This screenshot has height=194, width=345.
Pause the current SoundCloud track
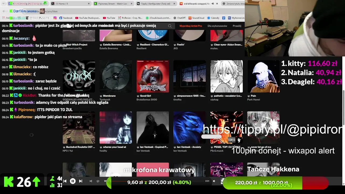[x=73, y=181]
